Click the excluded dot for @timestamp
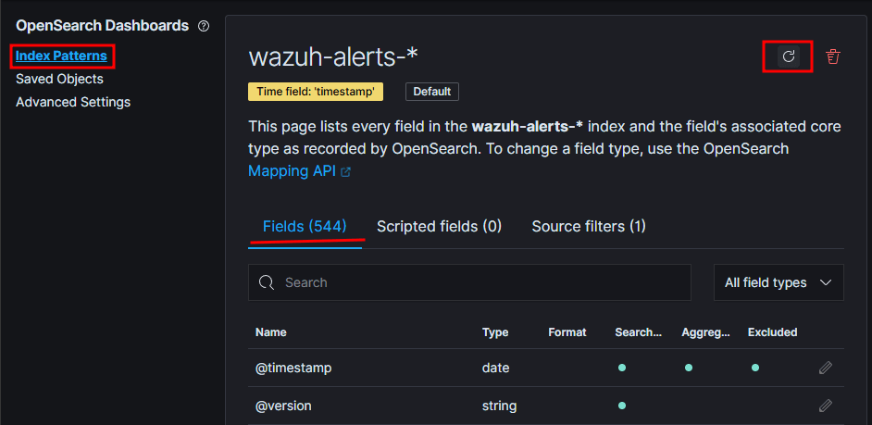 (x=755, y=368)
